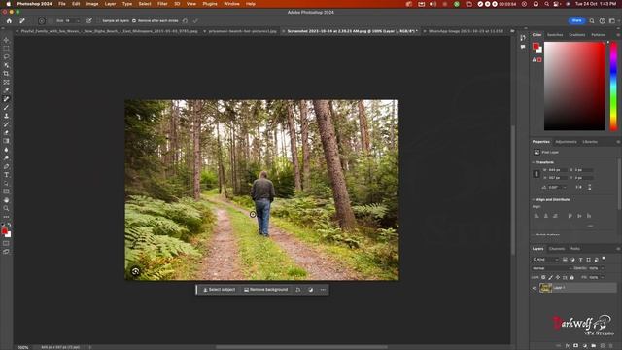Select the Blur tool

[6, 150]
